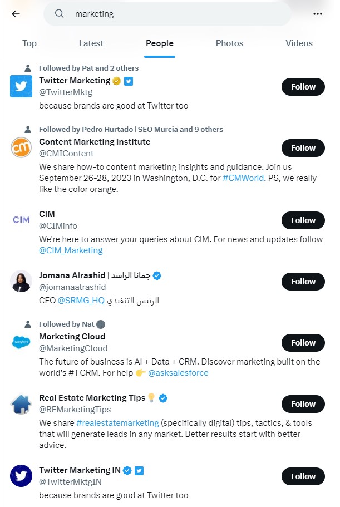Follow the Content Marketing Institute account
Screen dimensions: 340x507
tap(303, 148)
